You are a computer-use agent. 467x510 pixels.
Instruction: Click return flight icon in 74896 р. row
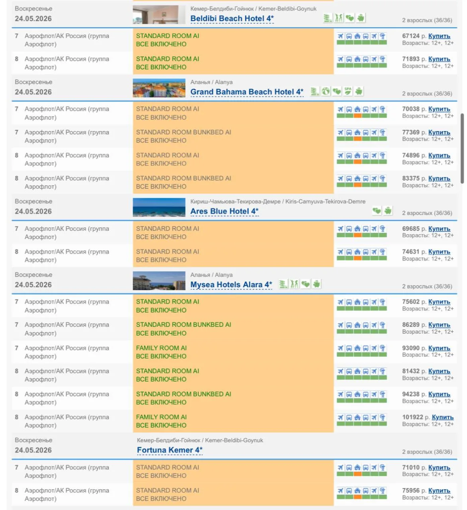click(374, 156)
